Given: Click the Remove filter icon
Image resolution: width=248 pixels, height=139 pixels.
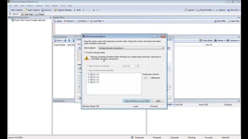Looking at the screenshot, I should [65, 21].
